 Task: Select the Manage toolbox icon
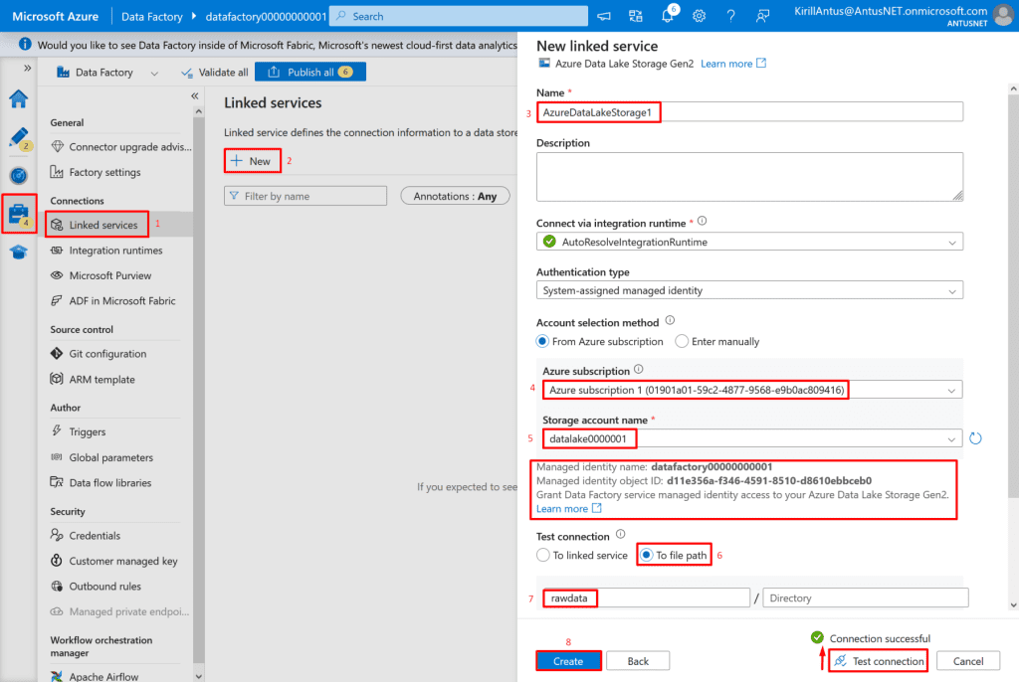[19, 212]
